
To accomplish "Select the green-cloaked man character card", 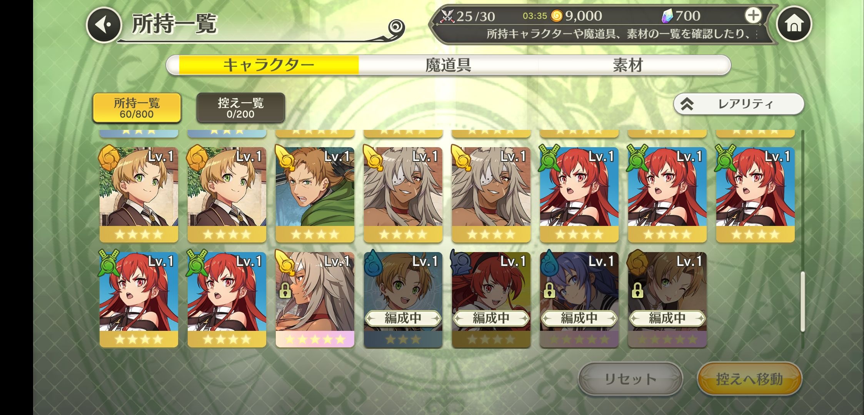I will (x=315, y=194).
